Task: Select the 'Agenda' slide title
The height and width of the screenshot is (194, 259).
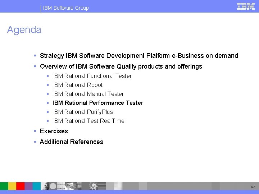Action: point(24,30)
